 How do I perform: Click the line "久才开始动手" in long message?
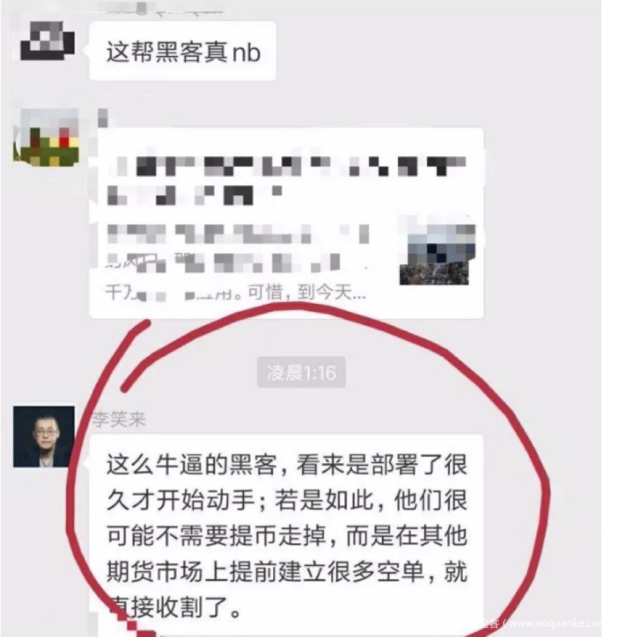(180, 500)
